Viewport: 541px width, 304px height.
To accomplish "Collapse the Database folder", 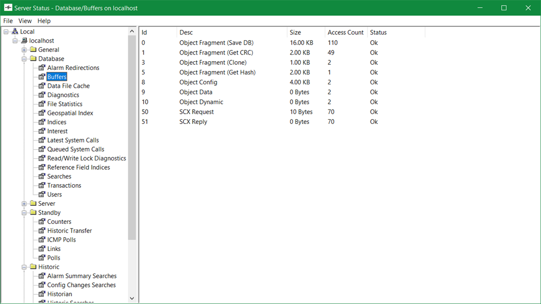I will pyautogui.click(x=24, y=59).
